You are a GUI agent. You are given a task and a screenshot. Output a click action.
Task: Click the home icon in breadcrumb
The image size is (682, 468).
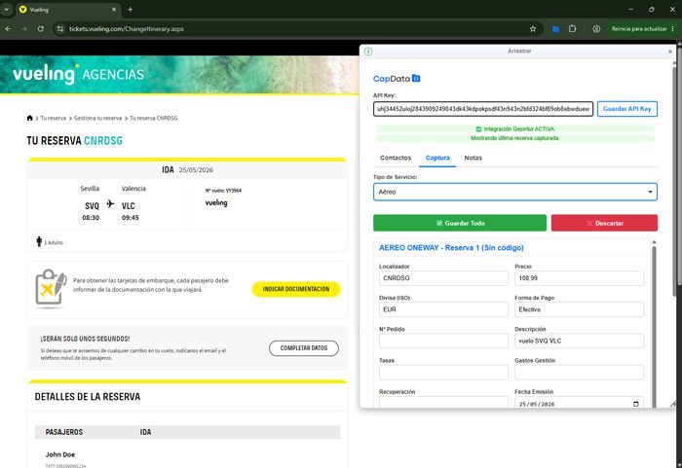29,118
